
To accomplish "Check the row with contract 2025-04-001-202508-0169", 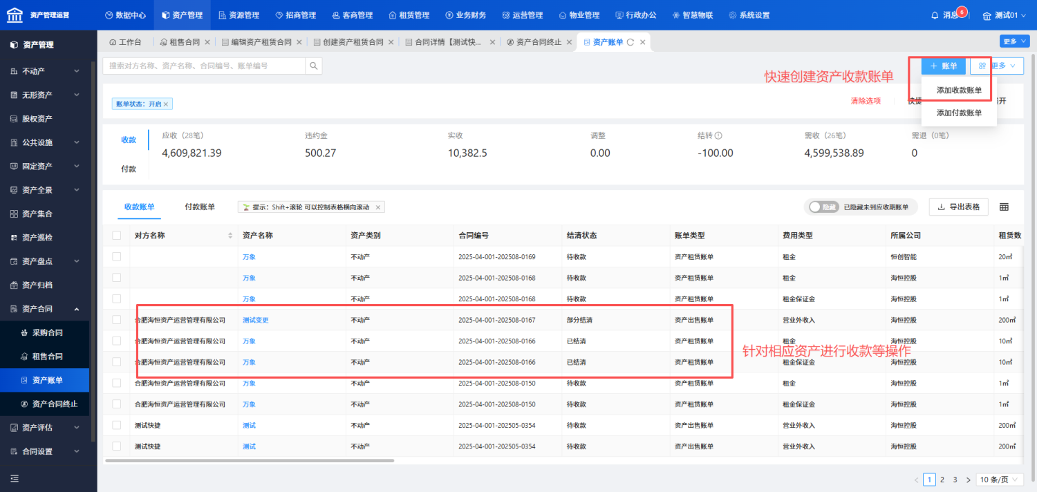I will point(116,256).
